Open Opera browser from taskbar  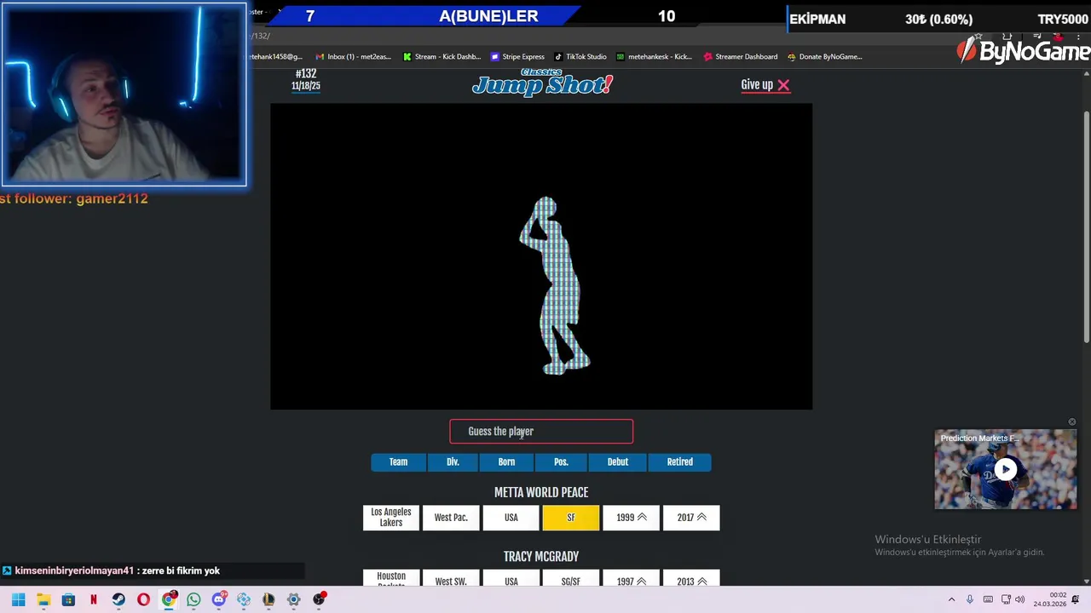tap(143, 599)
